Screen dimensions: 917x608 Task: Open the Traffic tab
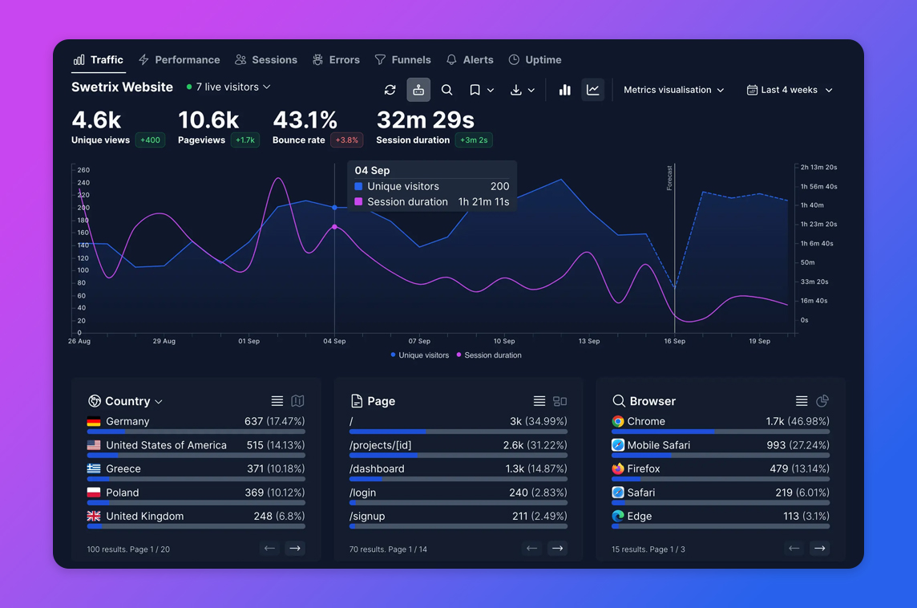pyautogui.click(x=99, y=59)
